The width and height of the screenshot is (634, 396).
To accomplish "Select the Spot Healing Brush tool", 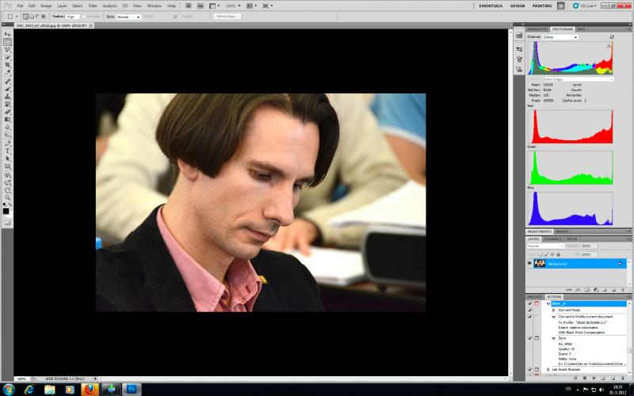I will click(x=7, y=82).
